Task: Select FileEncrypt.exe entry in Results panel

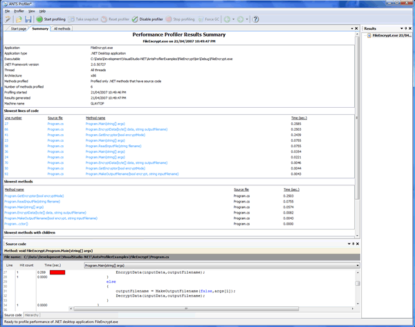Action: (389, 35)
